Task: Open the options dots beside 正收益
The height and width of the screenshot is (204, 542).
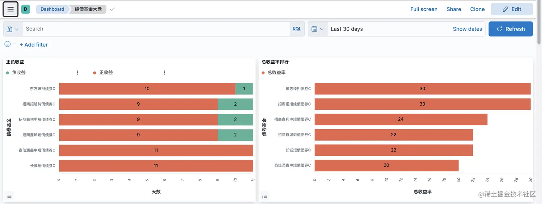Action: click(x=165, y=73)
